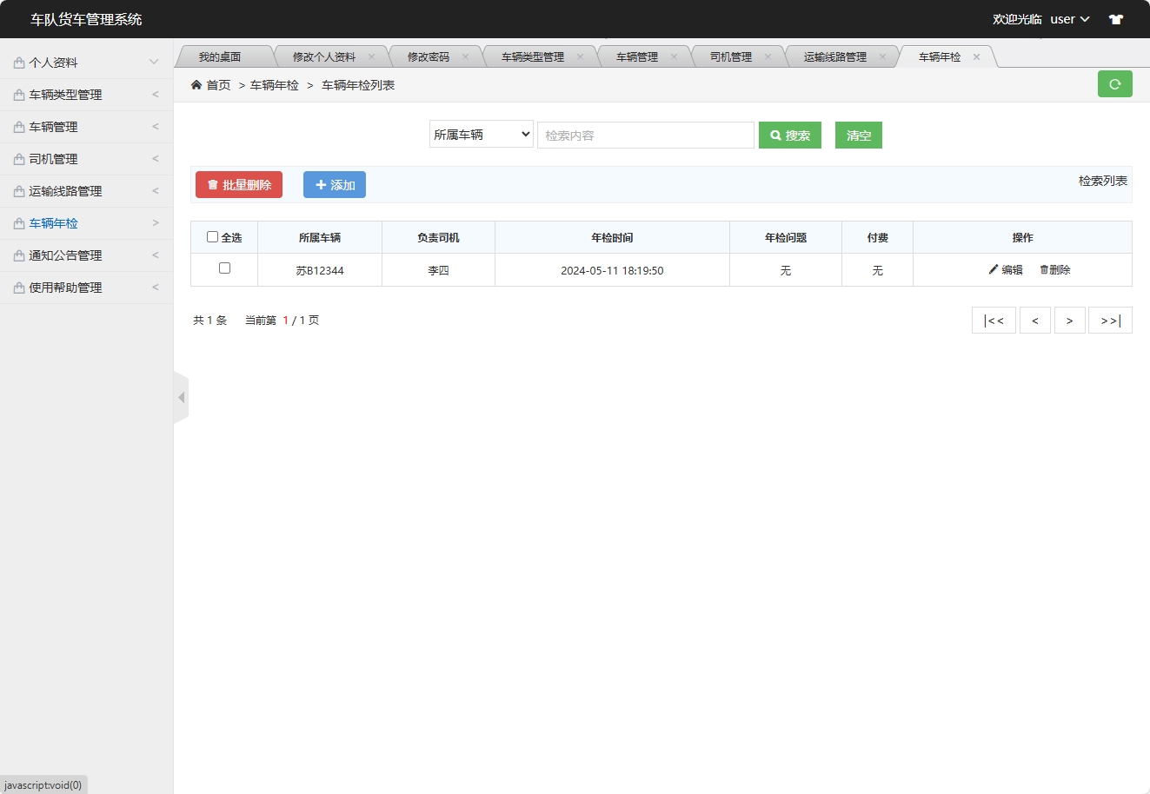This screenshot has width=1150, height=794.
Task: Click the shirt icon in the top bar
Action: tap(1116, 18)
